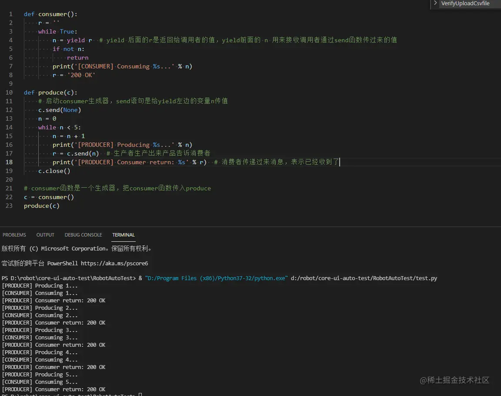The image size is (501, 396).
Task: Click the 'n = 0' assignment
Action: pyautogui.click(x=47, y=119)
